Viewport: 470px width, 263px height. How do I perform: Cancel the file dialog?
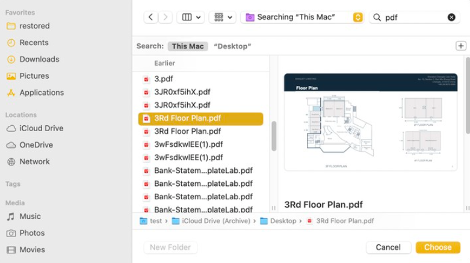[x=388, y=247]
